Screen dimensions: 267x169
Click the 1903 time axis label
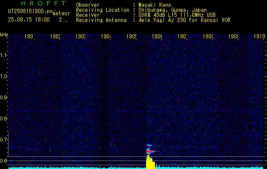pos(80,36)
